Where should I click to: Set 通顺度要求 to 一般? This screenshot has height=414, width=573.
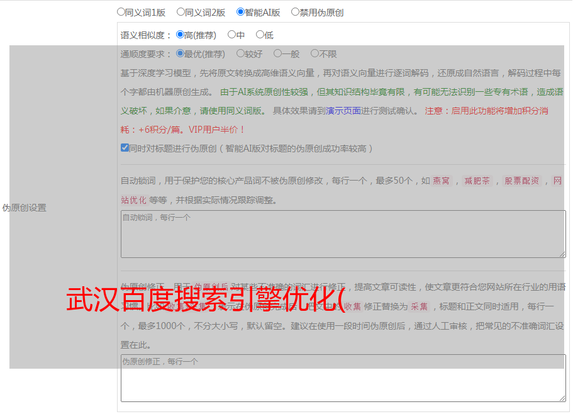pyautogui.click(x=277, y=54)
